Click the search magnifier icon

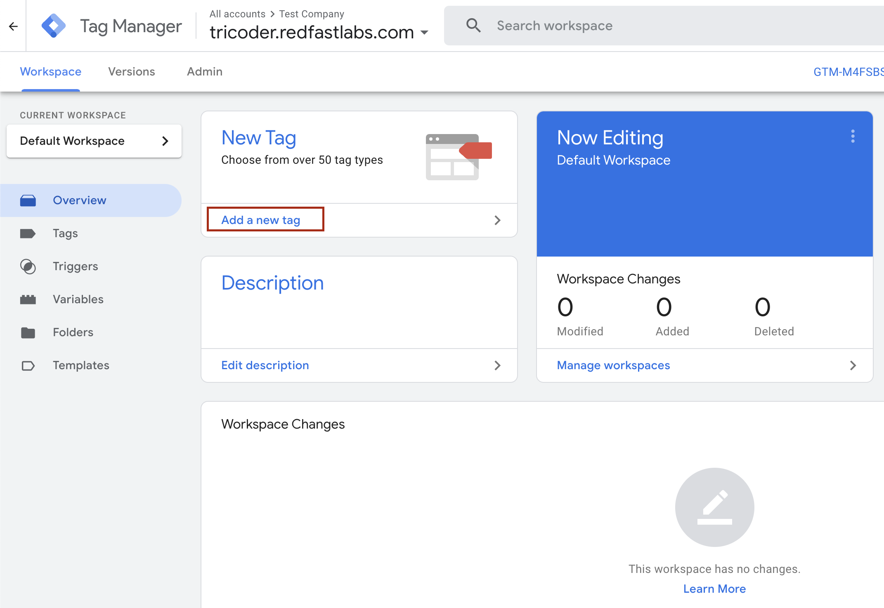pos(473,26)
